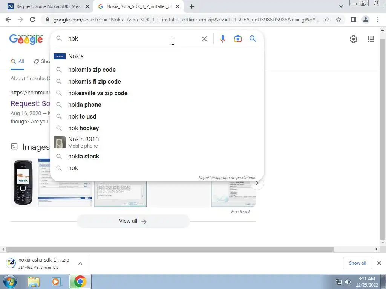The width and height of the screenshot is (386, 289).
Task: Open the taskbar clock and date
Action: coord(366,282)
